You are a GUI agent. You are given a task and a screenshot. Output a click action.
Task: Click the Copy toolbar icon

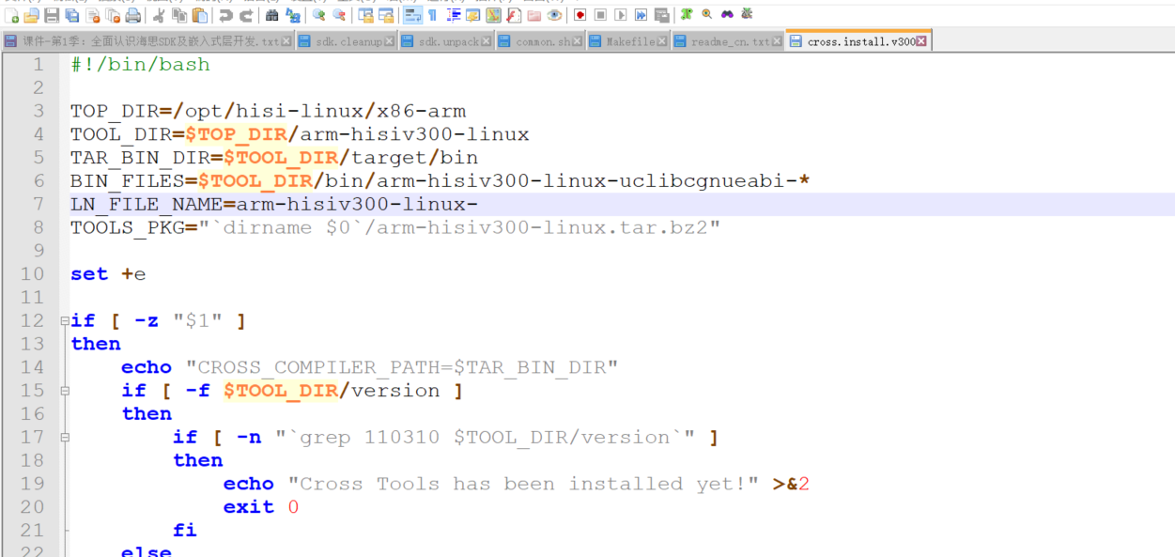pos(178,15)
